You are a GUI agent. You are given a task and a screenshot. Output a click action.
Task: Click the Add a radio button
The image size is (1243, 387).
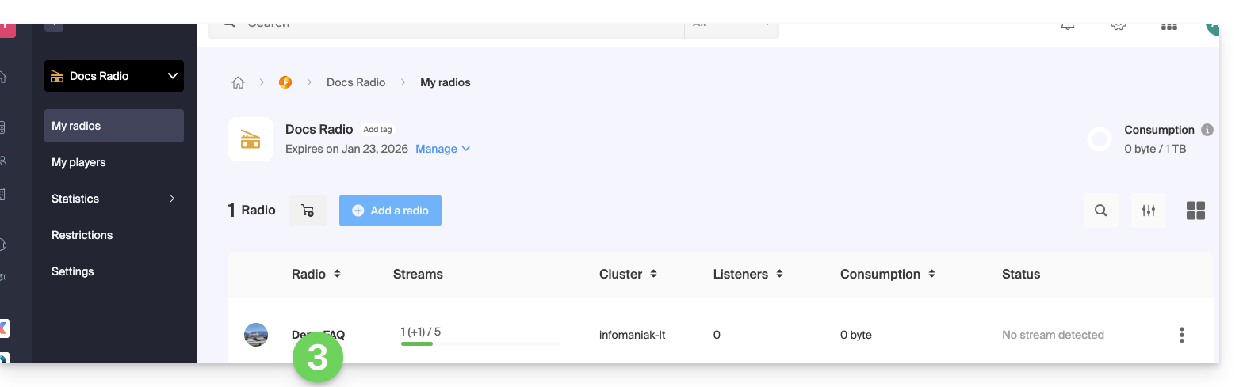pos(390,211)
